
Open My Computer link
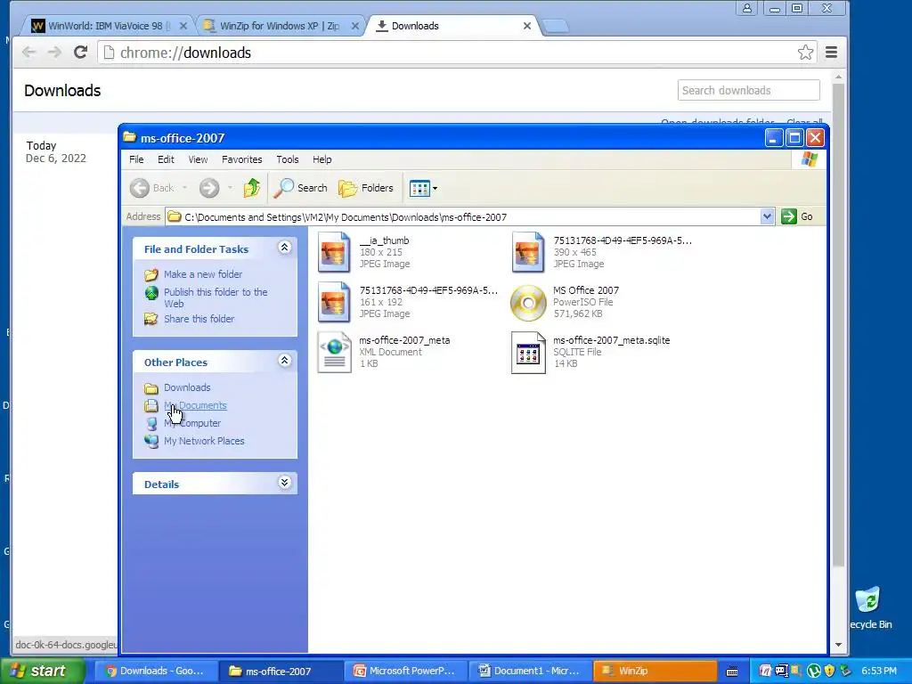pos(192,423)
